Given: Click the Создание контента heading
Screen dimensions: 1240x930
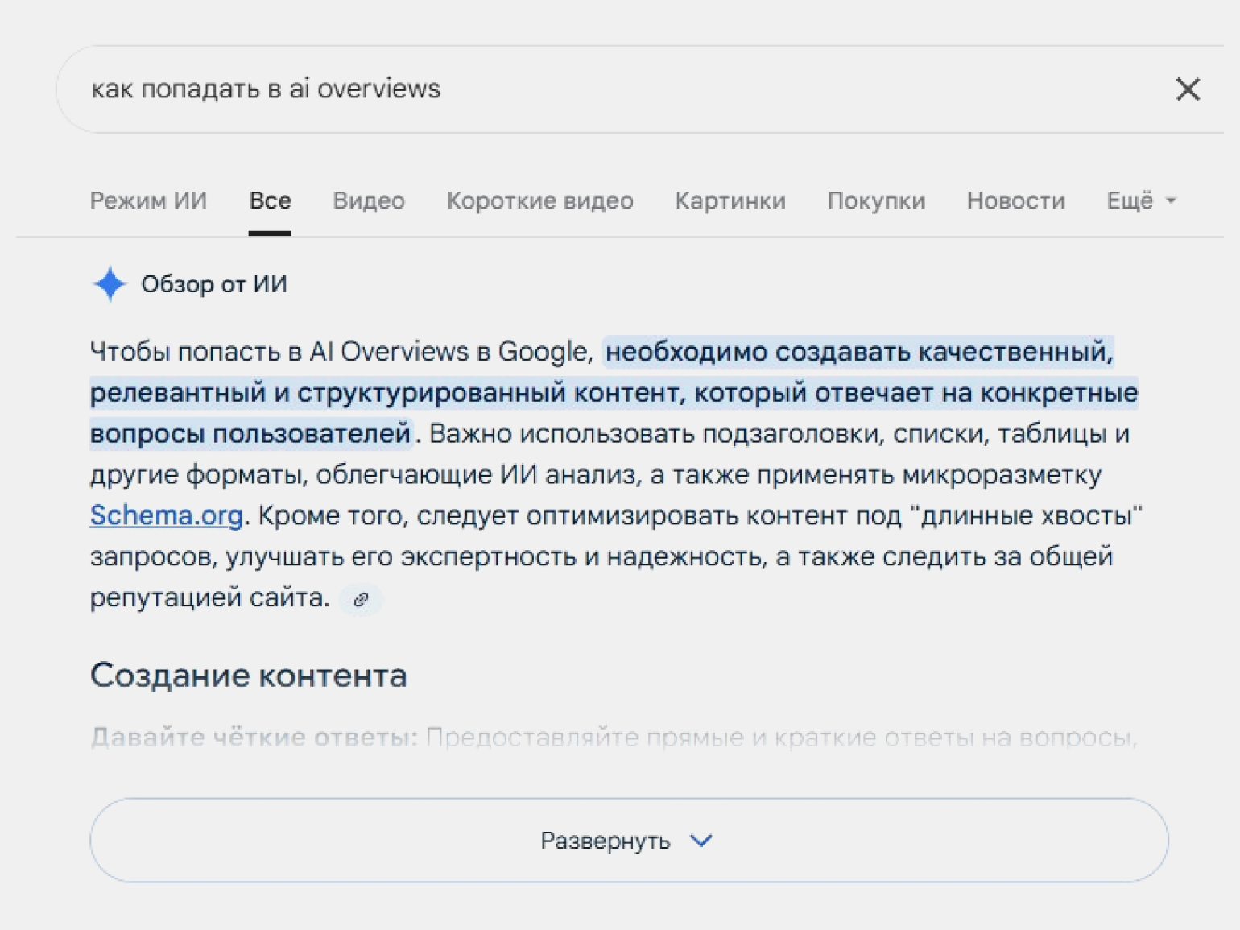Looking at the screenshot, I should [248, 676].
